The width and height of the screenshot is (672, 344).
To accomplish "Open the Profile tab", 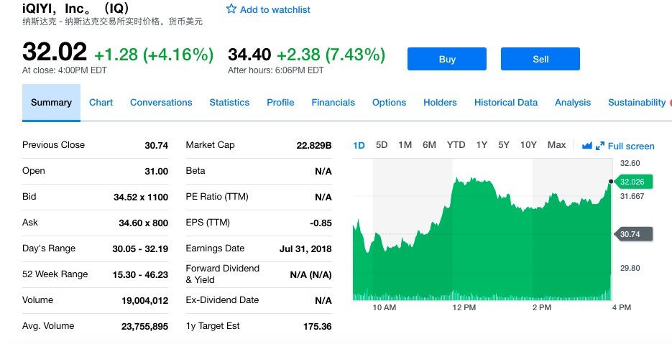I will [280, 103].
